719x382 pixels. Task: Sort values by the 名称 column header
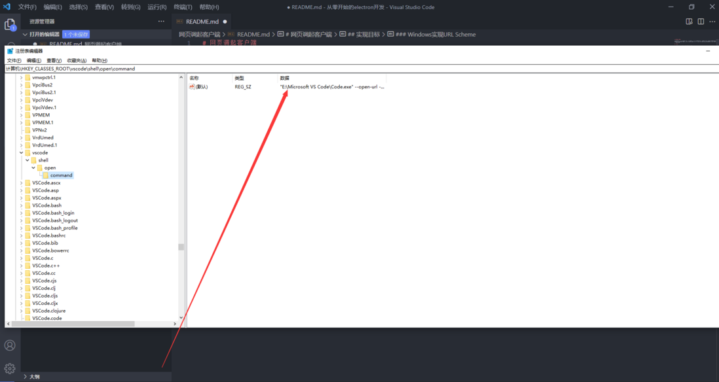click(210, 78)
